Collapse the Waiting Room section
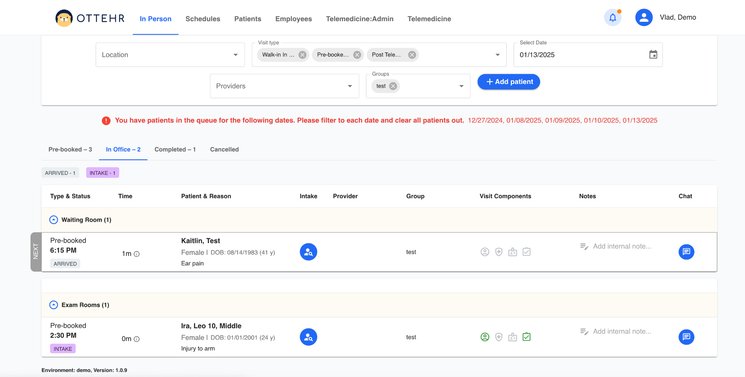Viewport: 745px width, 377px height. tap(53, 220)
